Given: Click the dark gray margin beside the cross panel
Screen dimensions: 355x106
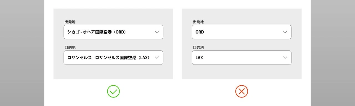Looking at the screenshot, I should (x=333, y=53).
